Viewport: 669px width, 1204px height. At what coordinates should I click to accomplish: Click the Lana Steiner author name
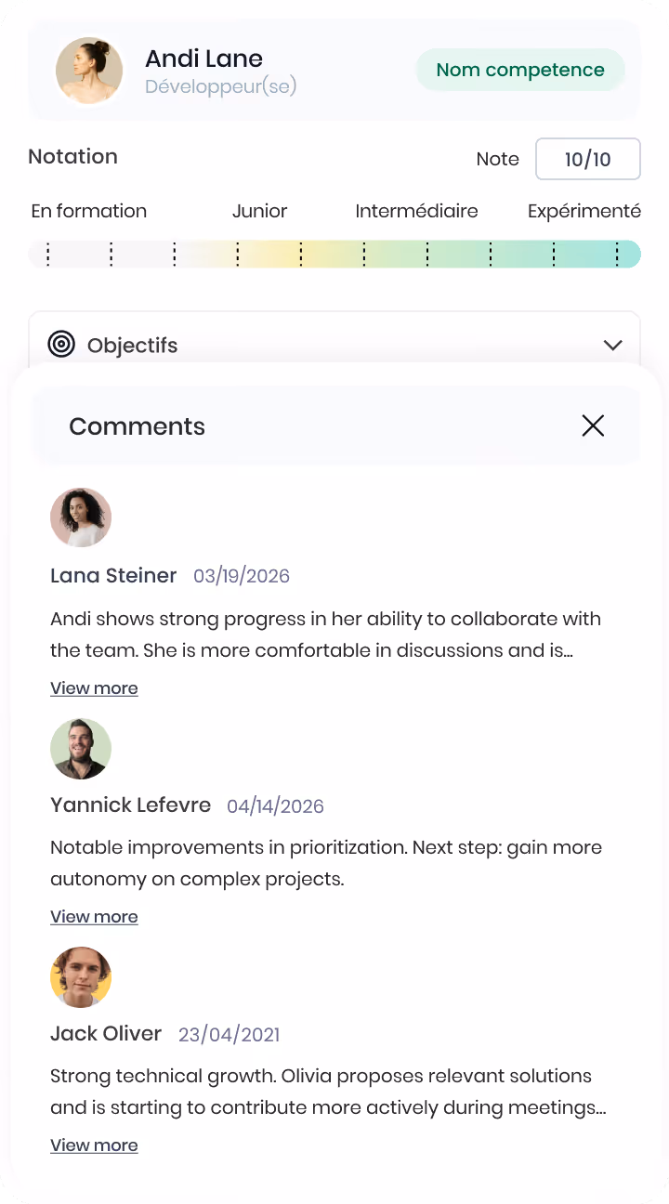pyautogui.click(x=113, y=576)
